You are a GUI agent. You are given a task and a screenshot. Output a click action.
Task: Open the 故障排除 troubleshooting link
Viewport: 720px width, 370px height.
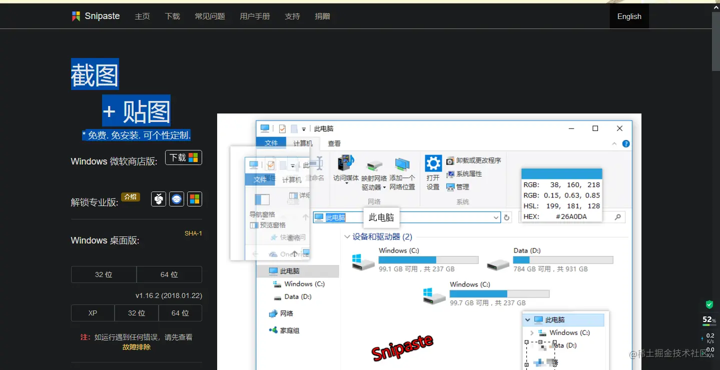click(x=136, y=346)
